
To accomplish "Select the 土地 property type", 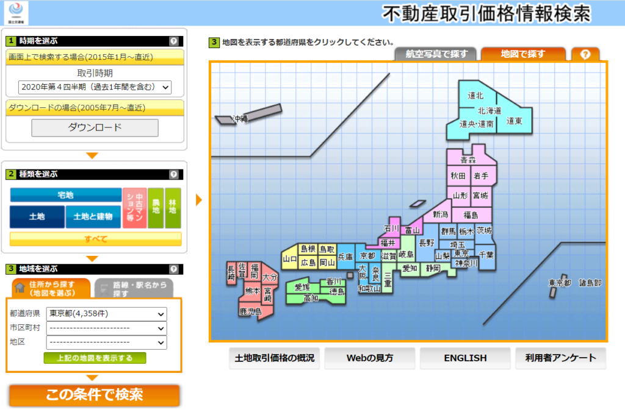I will [37, 217].
